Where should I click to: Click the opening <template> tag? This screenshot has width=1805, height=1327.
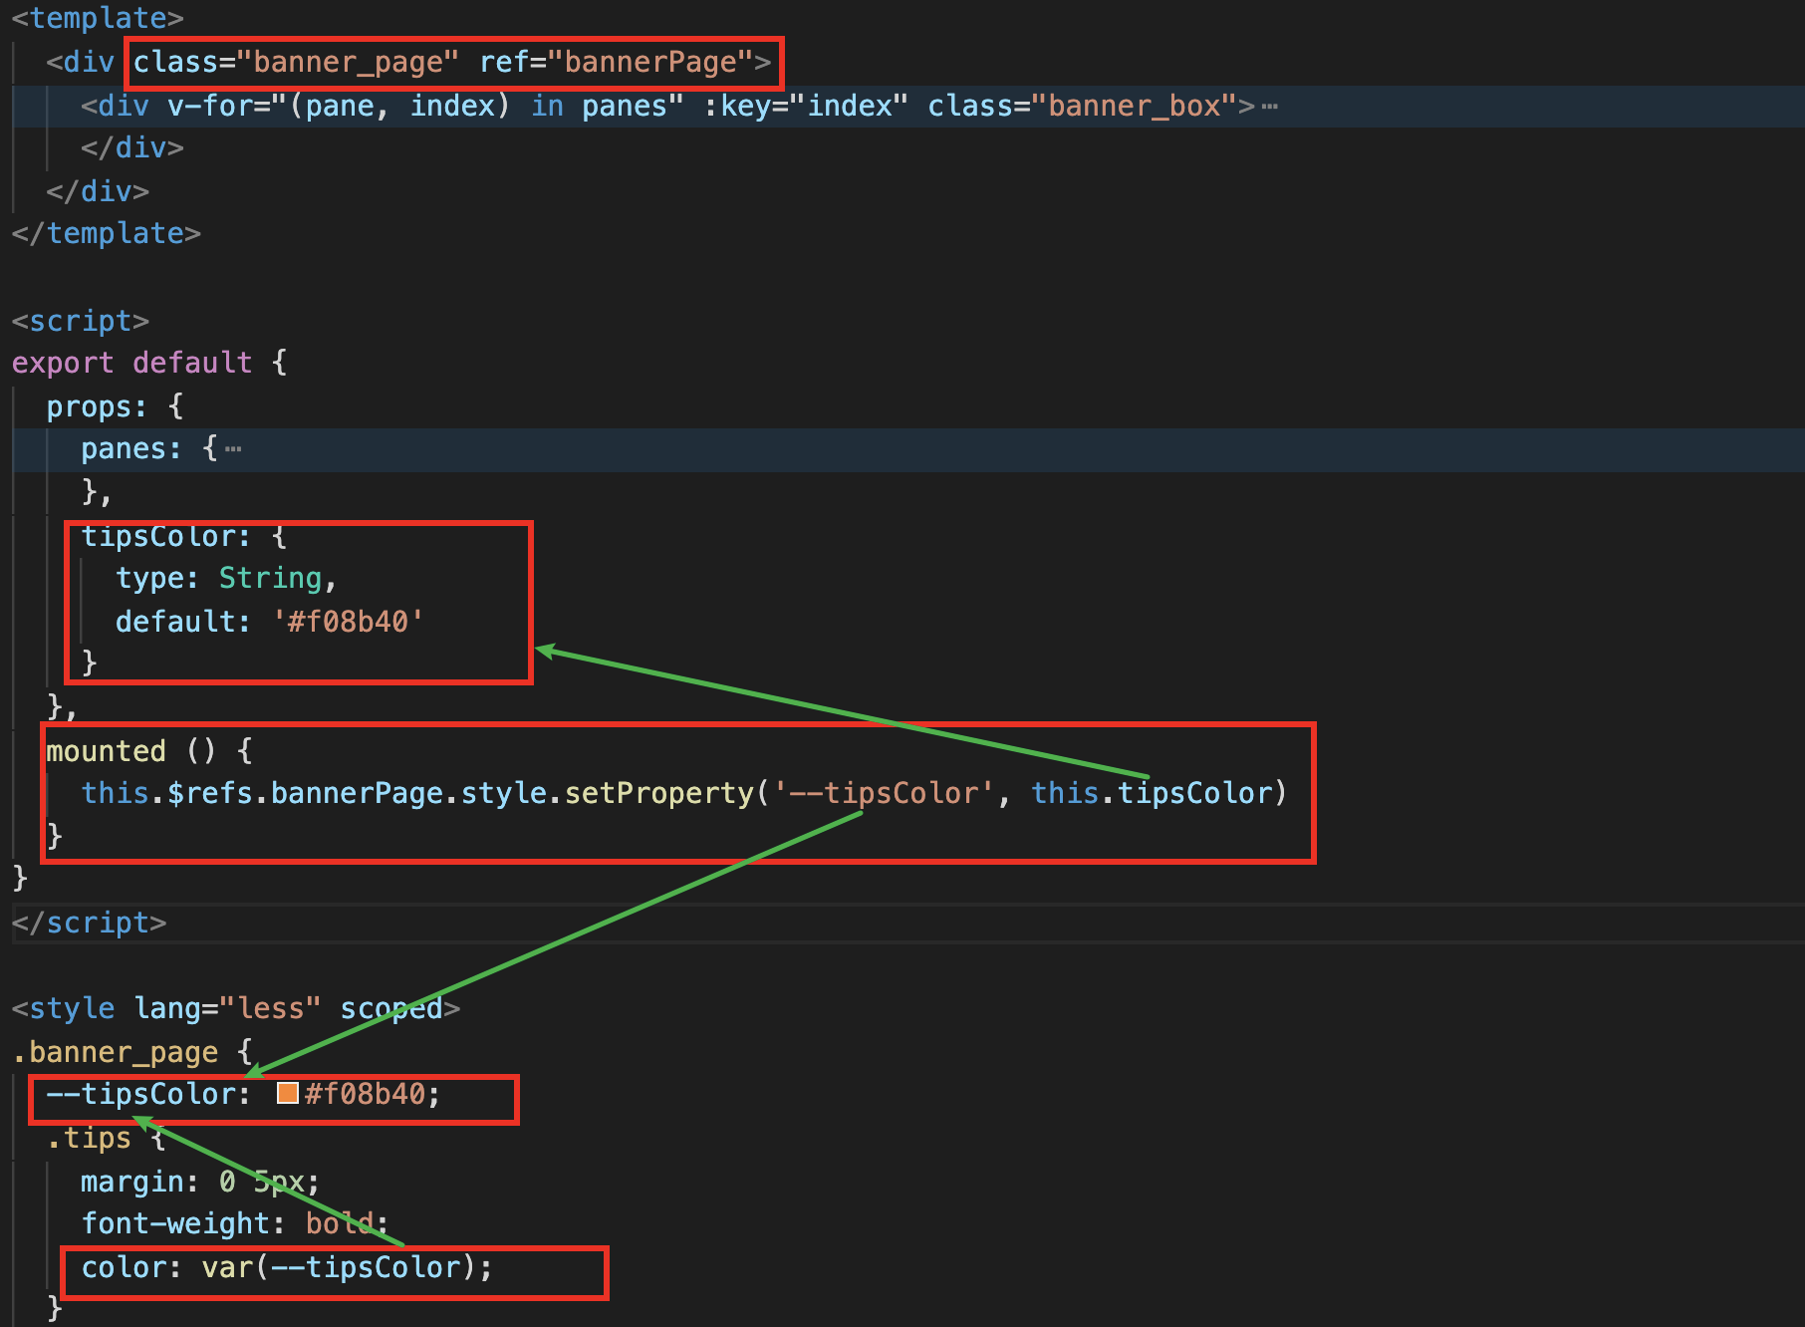[95, 17]
